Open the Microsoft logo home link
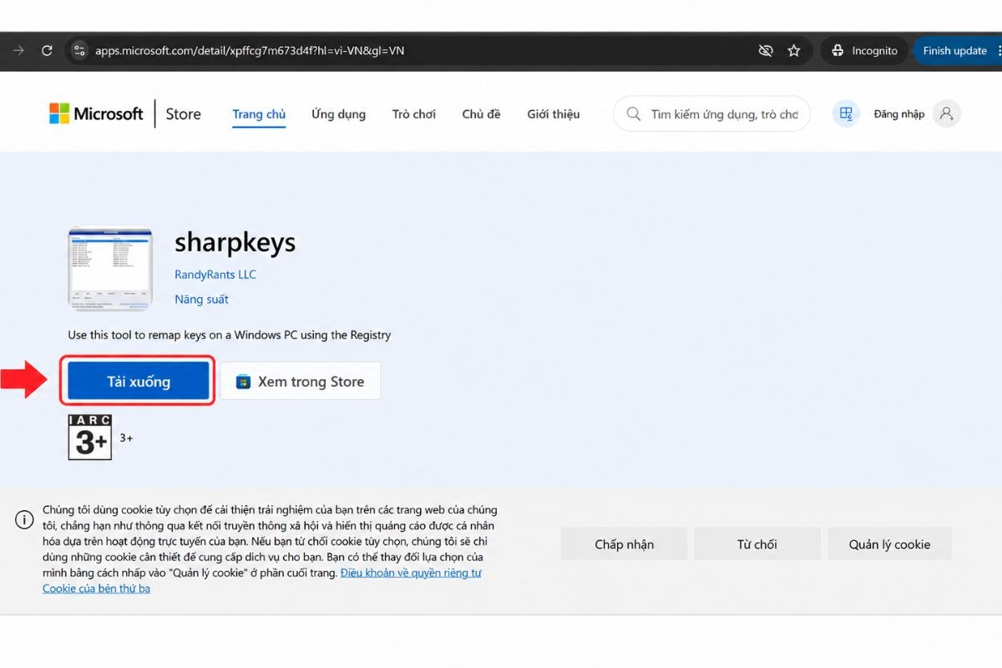The image size is (1002, 668). (96, 114)
